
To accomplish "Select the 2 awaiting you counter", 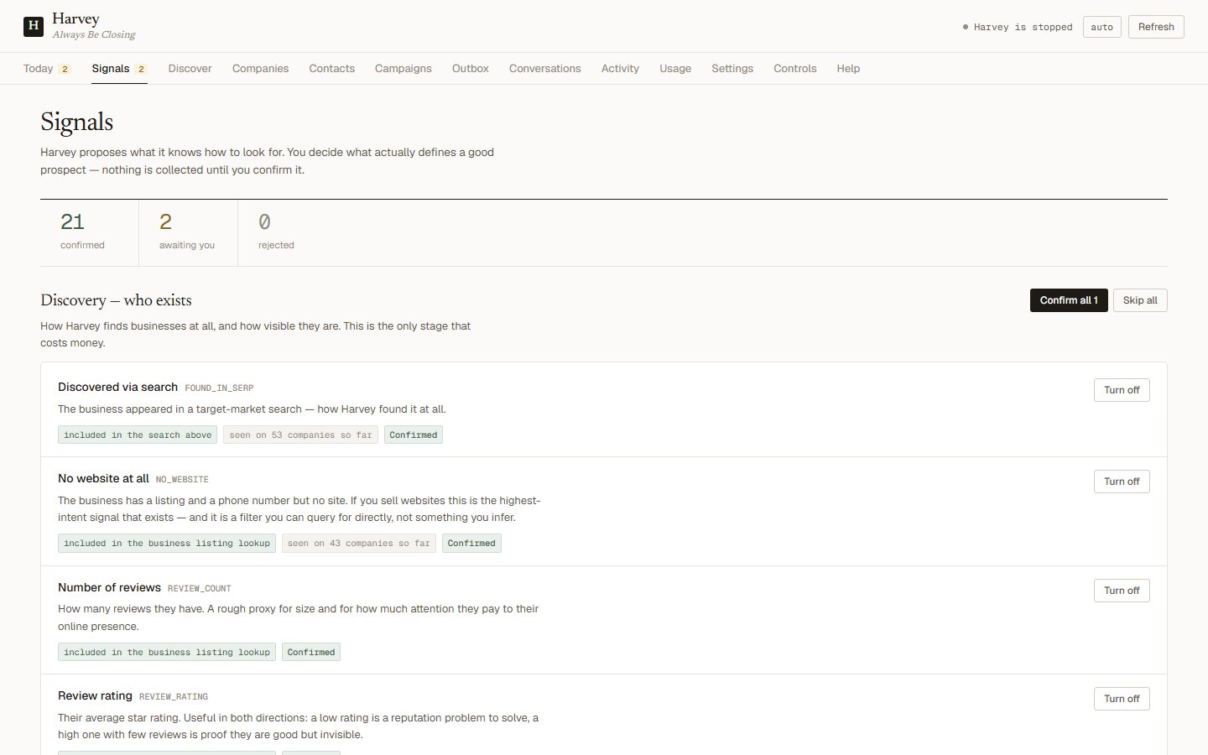I will (x=188, y=232).
